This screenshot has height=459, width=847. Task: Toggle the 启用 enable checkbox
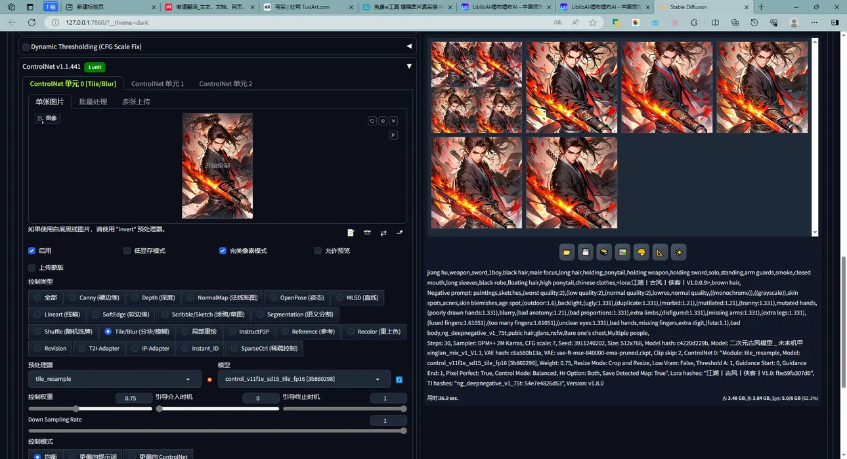pyautogui.click(x=32, y=251)
